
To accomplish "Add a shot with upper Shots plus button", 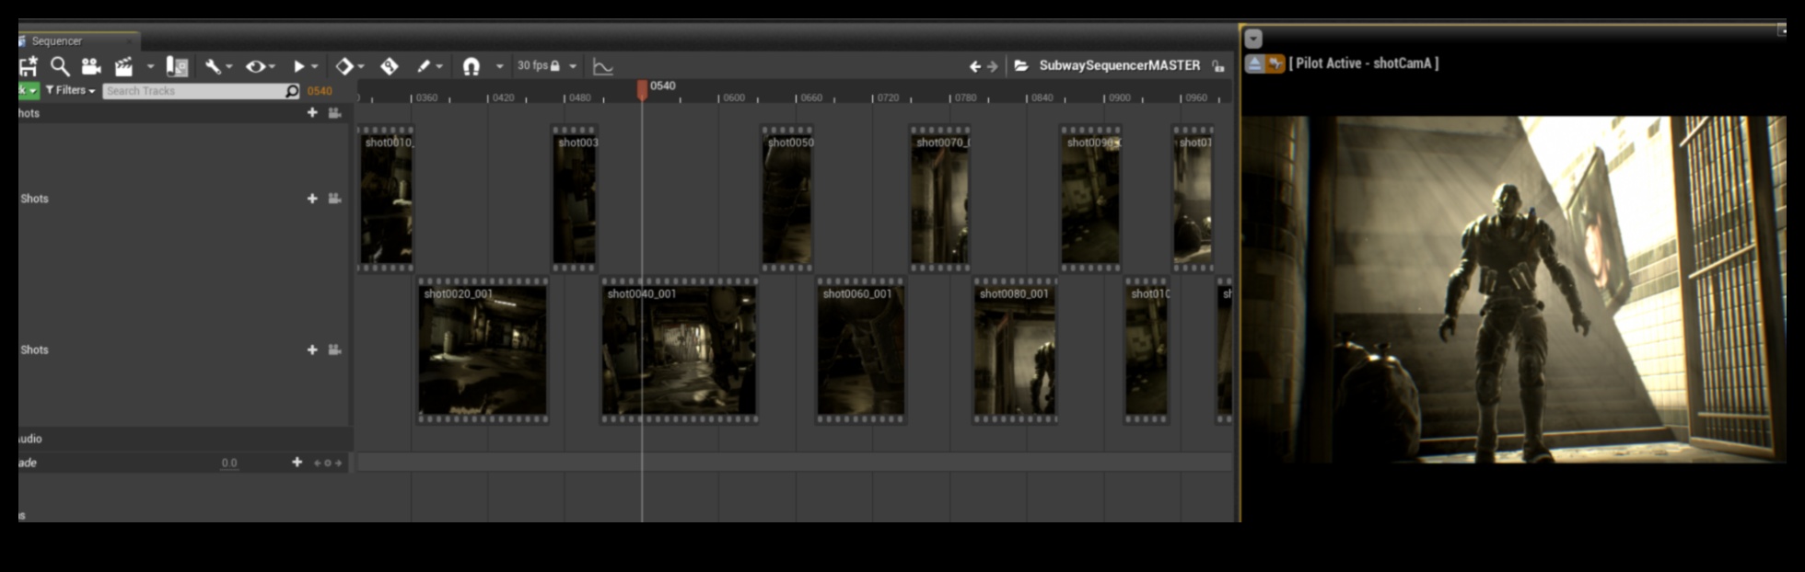I will 312,199.
